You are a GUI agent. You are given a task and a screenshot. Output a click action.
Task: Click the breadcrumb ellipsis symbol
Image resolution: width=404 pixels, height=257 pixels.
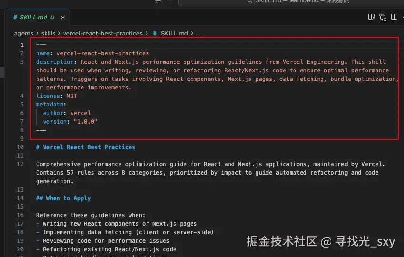(198, 34)
